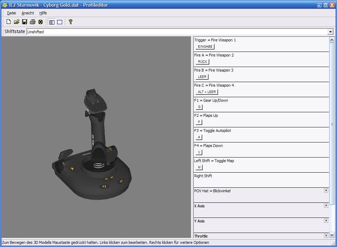Open the Datei menu

click(11, 13)
